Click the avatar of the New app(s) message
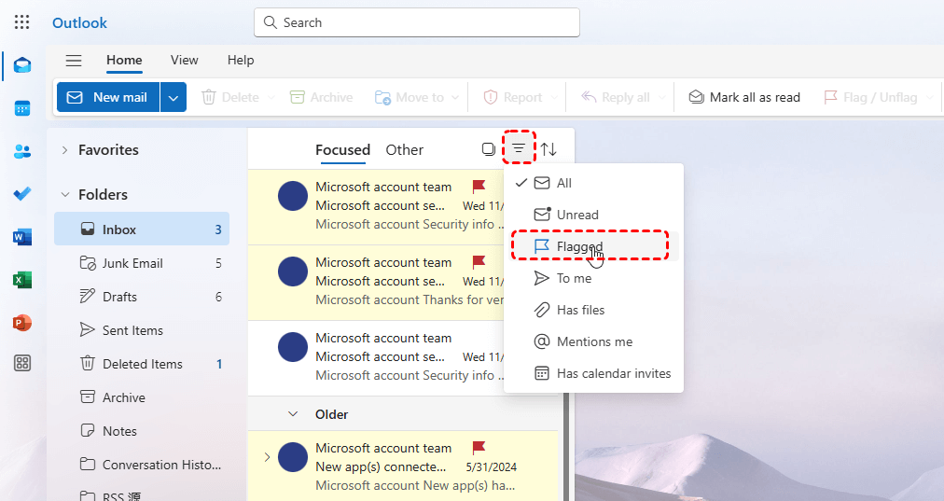 click(293, 457)
